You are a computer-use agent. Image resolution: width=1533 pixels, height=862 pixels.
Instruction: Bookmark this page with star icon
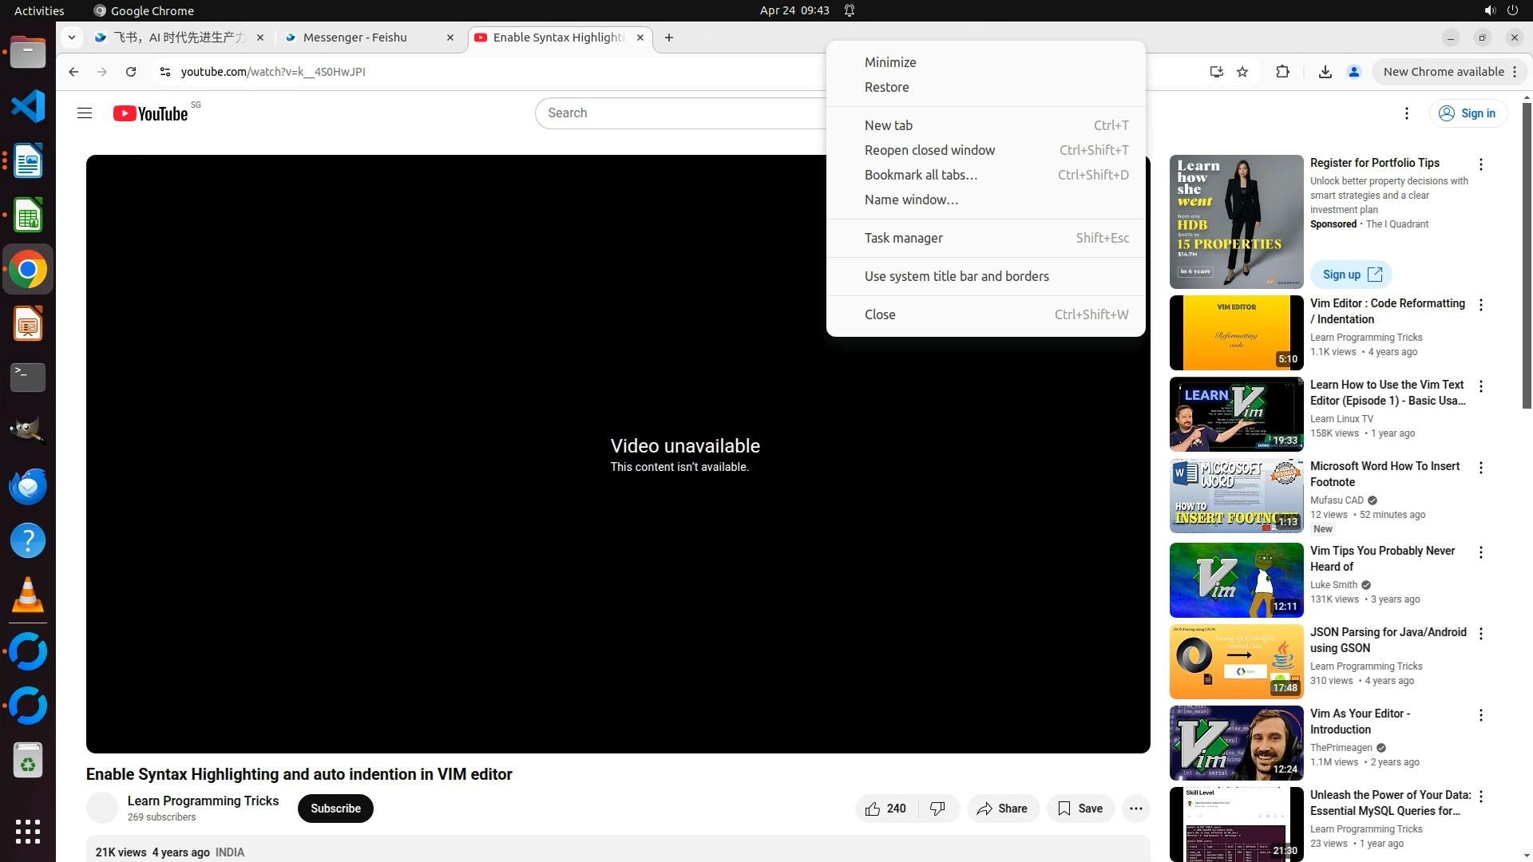pyautogui.click(x=1242, y=72)
